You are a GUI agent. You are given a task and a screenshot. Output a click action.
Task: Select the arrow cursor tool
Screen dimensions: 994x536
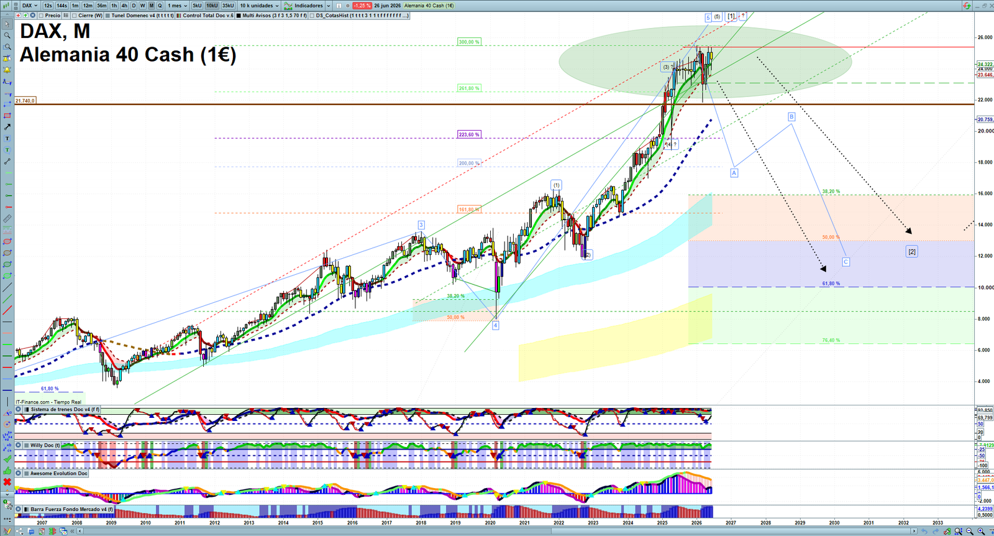point(7,24)
